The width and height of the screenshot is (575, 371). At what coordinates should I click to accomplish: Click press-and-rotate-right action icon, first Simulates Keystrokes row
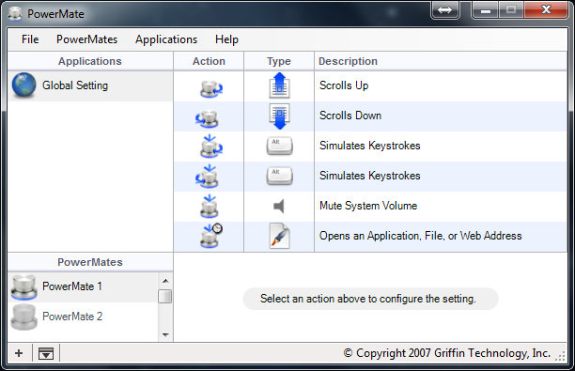pos(211,147)
